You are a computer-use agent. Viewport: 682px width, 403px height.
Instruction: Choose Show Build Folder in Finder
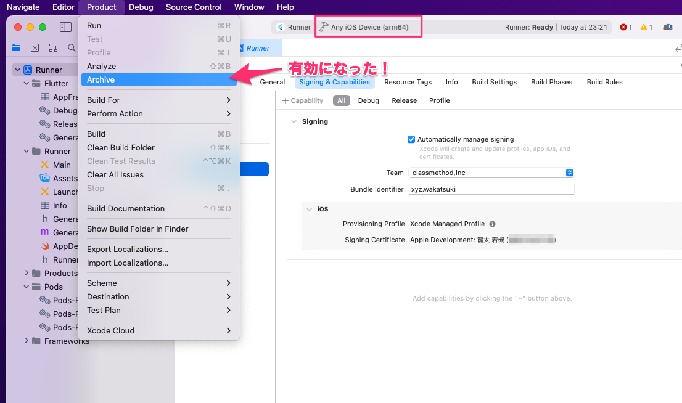[158, 229]
